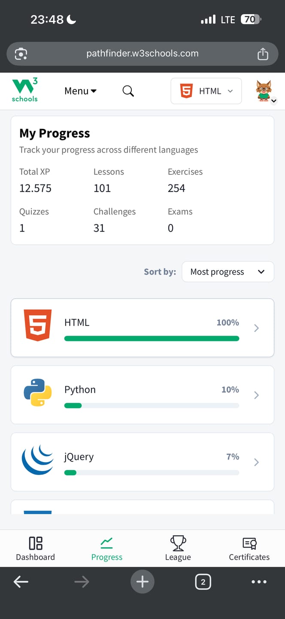Open HTML course chevron arrow
This screenshot has height=619, width=285.
257,328
